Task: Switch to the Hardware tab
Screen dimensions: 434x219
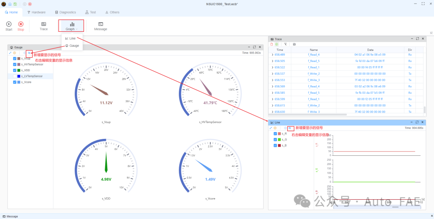Action: (x=36, y=12)
